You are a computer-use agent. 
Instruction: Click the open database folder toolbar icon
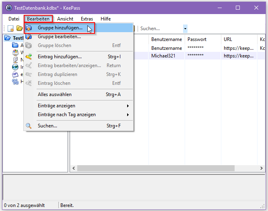tap(19, 28)
